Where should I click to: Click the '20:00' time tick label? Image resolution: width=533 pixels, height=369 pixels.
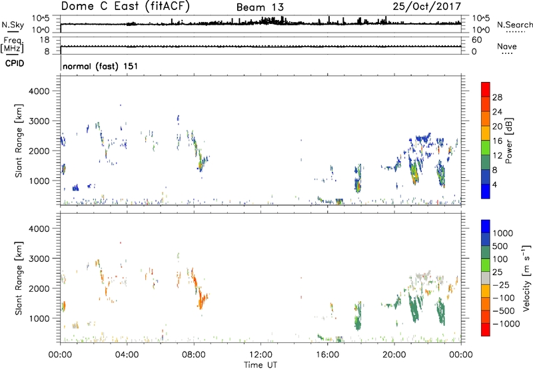point(394,355)
